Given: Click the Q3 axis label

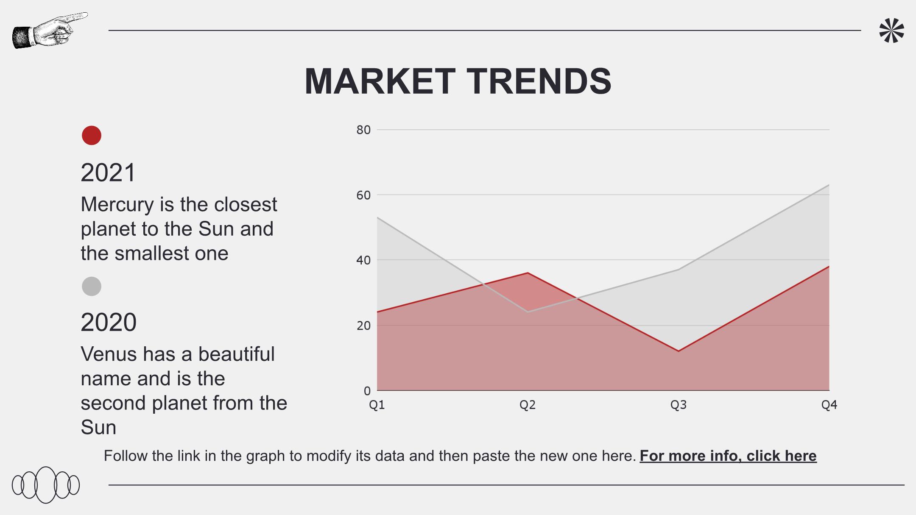Looking at the screenshot, I should (679, 405).
